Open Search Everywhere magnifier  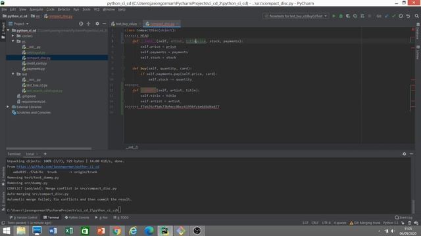click(x=416, y=16)
